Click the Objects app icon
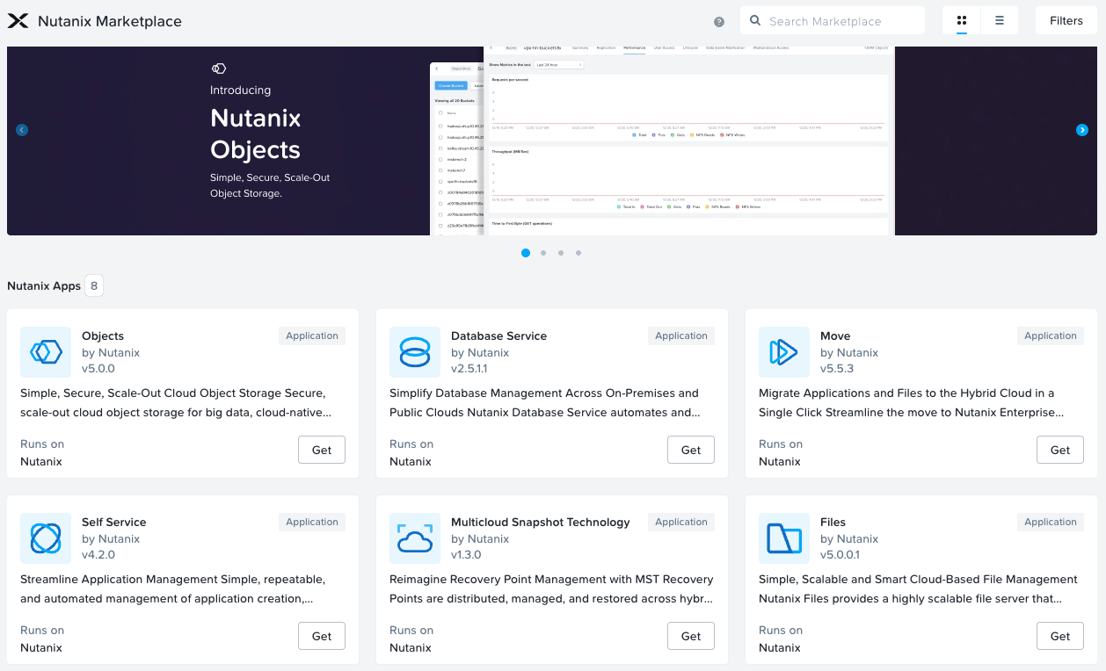Viewport: 1106px width, 671px height. pyautogui.click(x=46, y=352)
